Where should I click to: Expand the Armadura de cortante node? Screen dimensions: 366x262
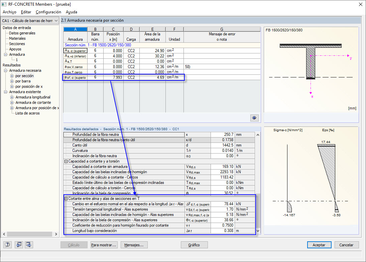point(12,102)
